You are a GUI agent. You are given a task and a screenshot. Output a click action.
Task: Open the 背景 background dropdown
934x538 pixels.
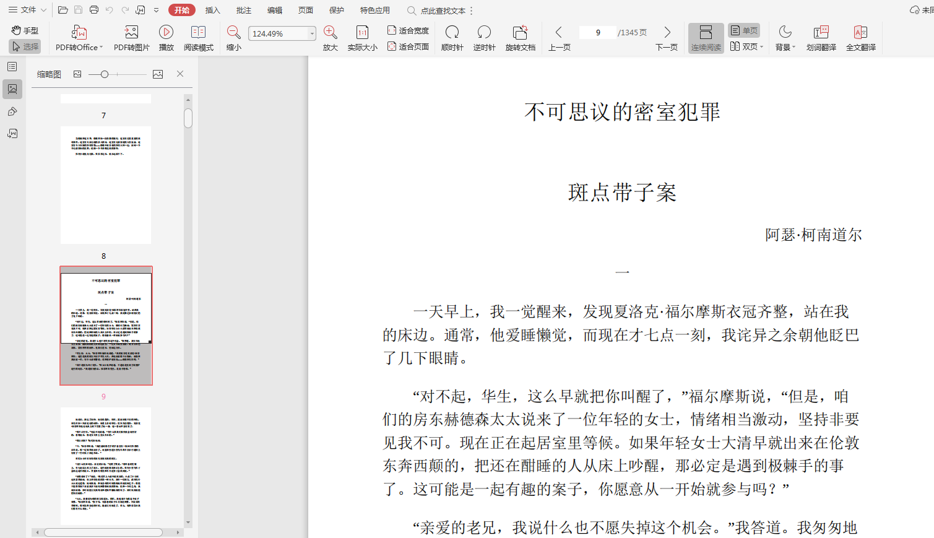point(785,38)
